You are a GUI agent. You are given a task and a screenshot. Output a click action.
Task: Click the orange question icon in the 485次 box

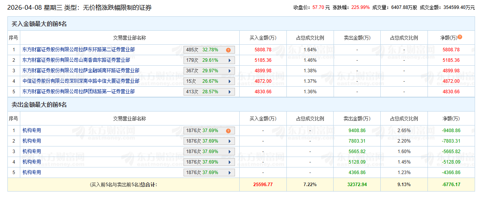point(228,50)
